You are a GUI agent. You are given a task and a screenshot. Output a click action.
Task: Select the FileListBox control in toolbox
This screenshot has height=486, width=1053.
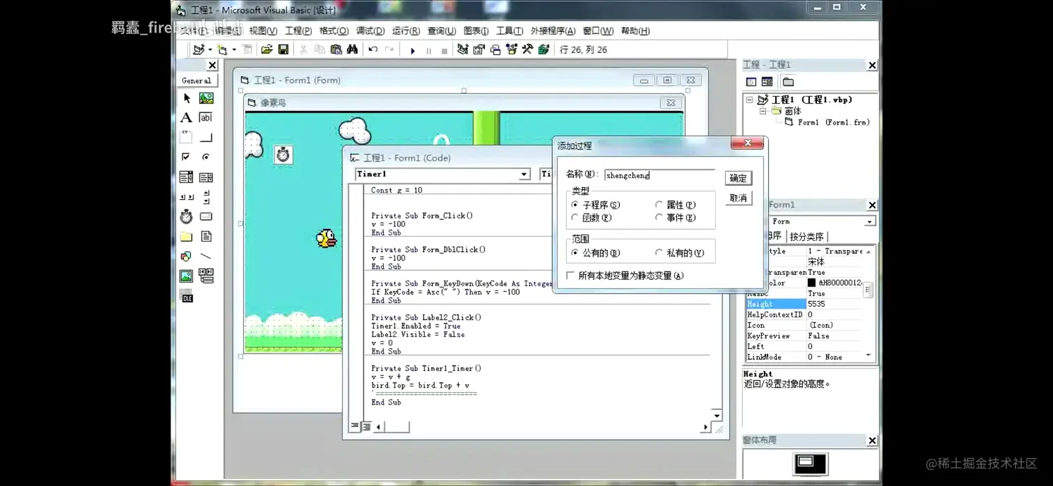click(x=206, y=237)
